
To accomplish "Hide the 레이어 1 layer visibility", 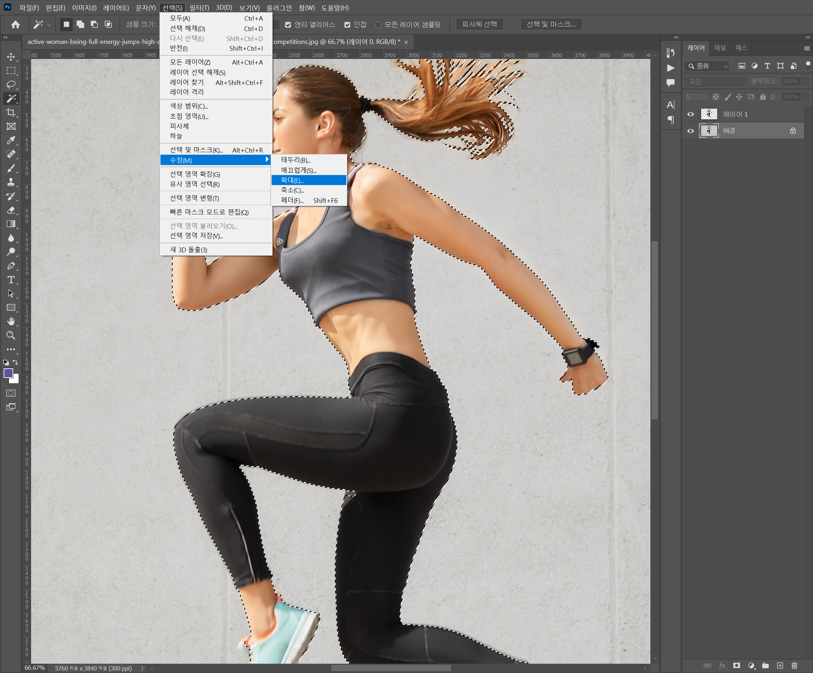I will coord(690,114).
